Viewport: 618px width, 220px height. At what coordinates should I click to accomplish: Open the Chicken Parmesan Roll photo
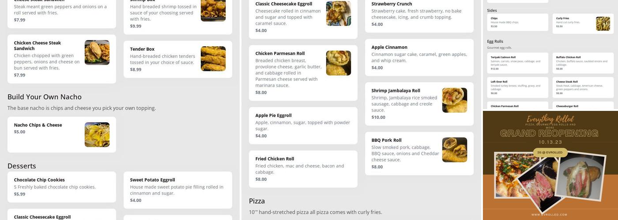(x=339, y=63)
